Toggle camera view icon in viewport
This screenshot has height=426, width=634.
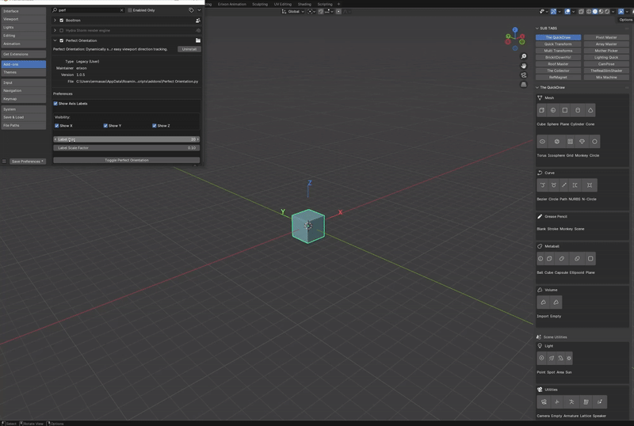pyautogui.click(x=524, y=75)
